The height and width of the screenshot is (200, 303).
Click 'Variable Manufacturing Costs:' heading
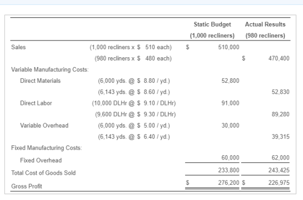[x=50, y=70]
